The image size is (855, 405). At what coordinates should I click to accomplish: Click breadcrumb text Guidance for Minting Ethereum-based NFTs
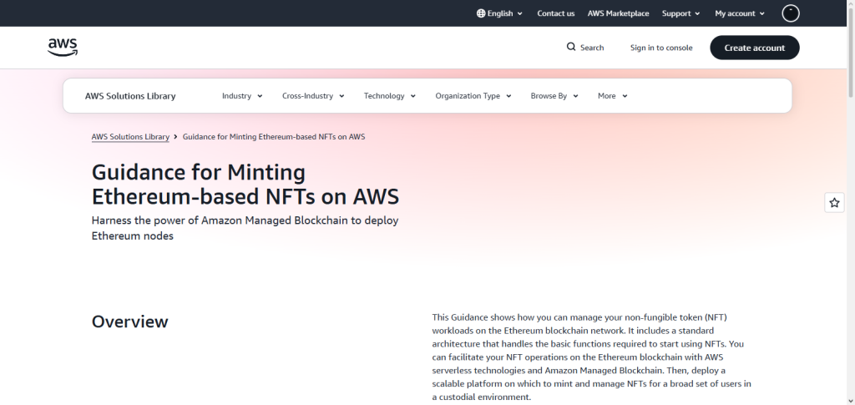tap(274, 137)
